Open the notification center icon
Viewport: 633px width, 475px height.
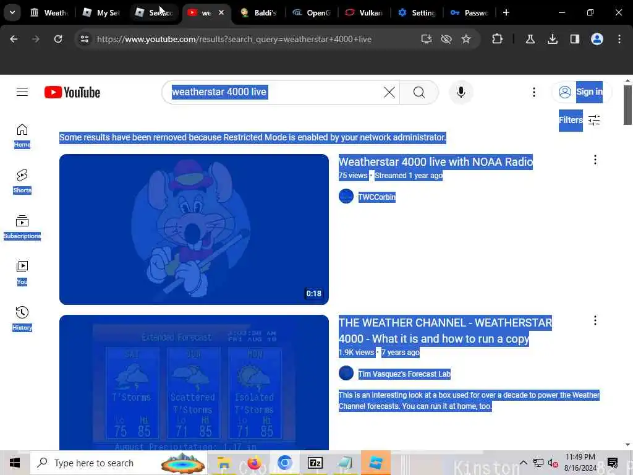pos(613,463)
